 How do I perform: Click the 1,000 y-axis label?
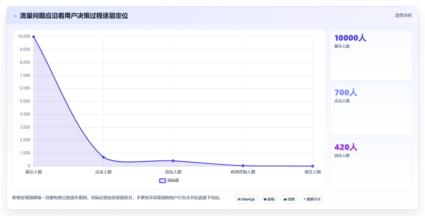25,153
